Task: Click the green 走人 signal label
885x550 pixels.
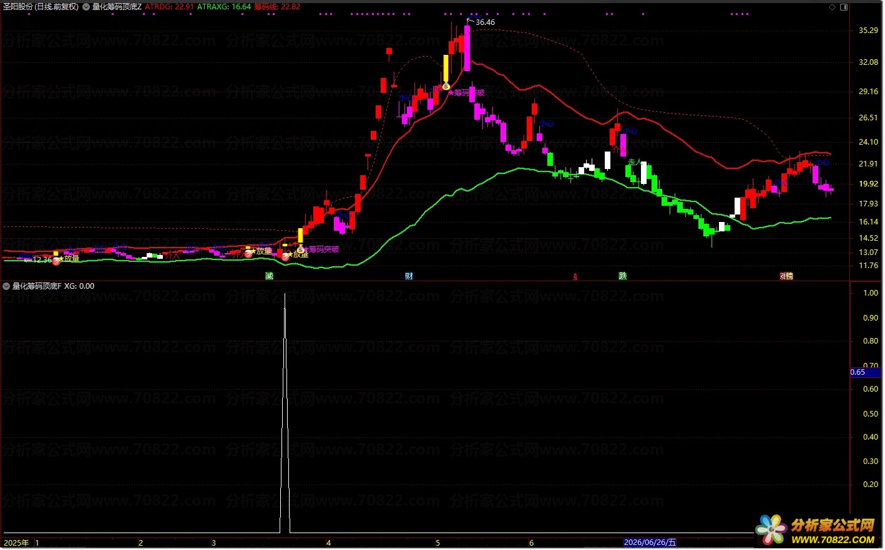Action: (635, 163)
